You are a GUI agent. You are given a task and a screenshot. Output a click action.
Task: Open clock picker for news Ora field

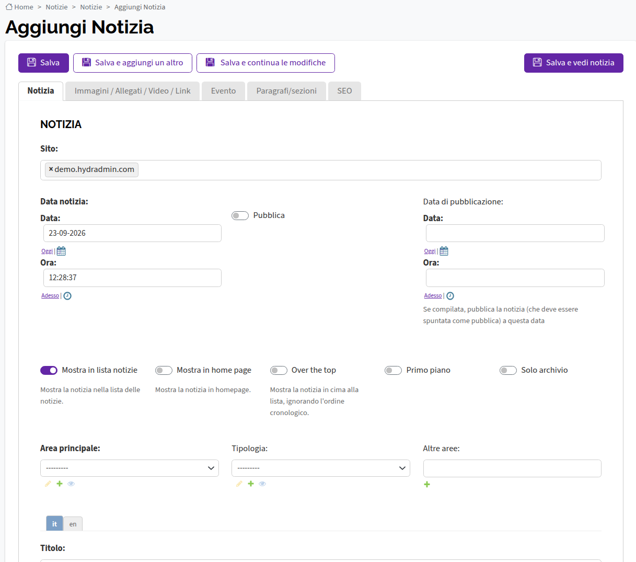pos(67,296)
